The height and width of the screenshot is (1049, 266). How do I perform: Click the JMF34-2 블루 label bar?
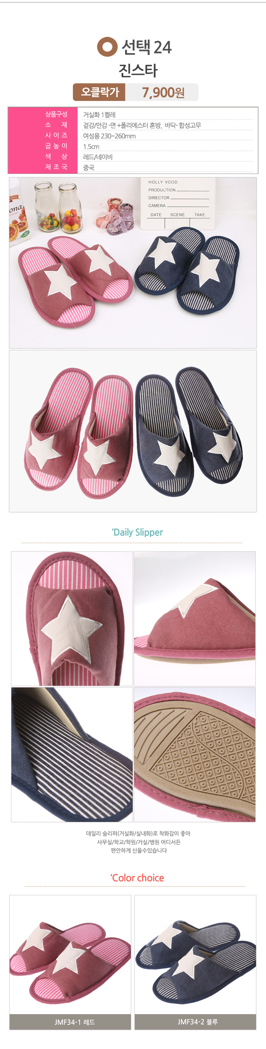(195, 1022)
